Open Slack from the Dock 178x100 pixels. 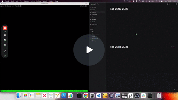pos(144,96)
